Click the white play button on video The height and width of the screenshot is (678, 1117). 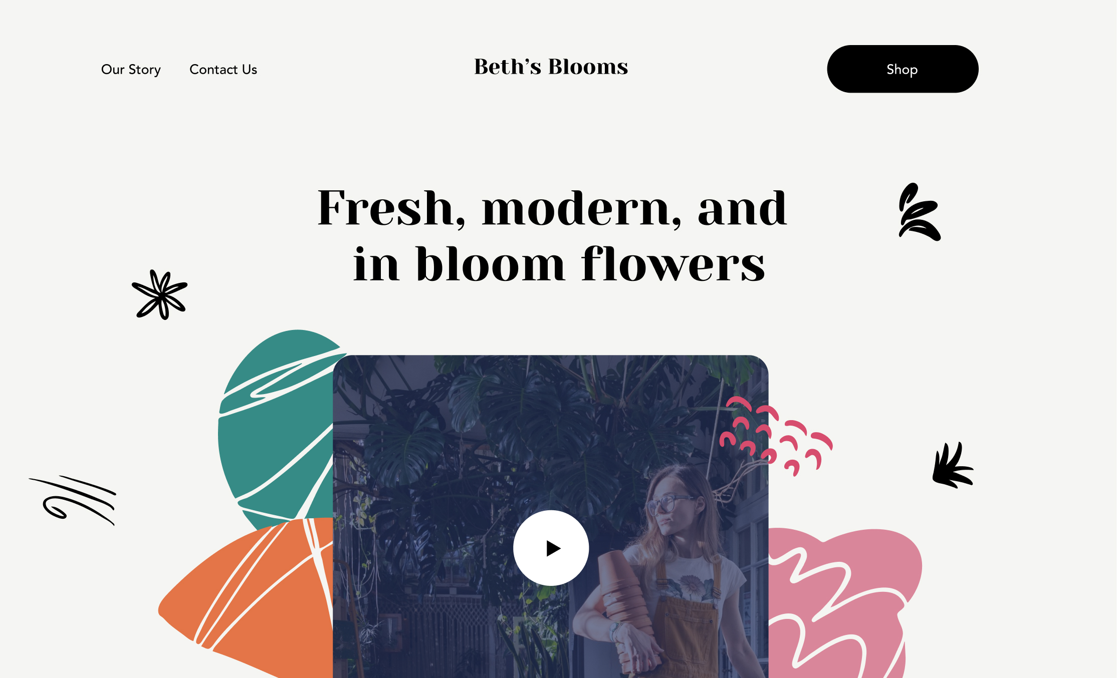[x=551, y=548]
